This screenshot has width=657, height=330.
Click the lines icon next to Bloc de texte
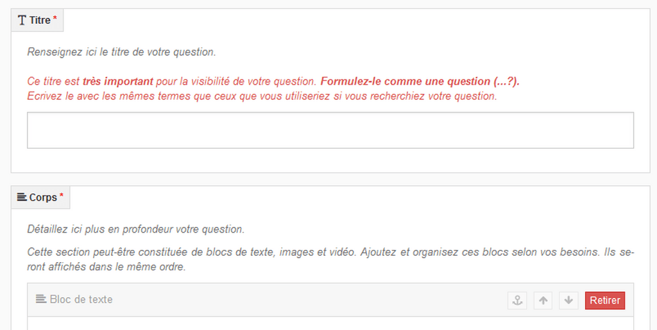pyautogui.click(x=40, y=299)
